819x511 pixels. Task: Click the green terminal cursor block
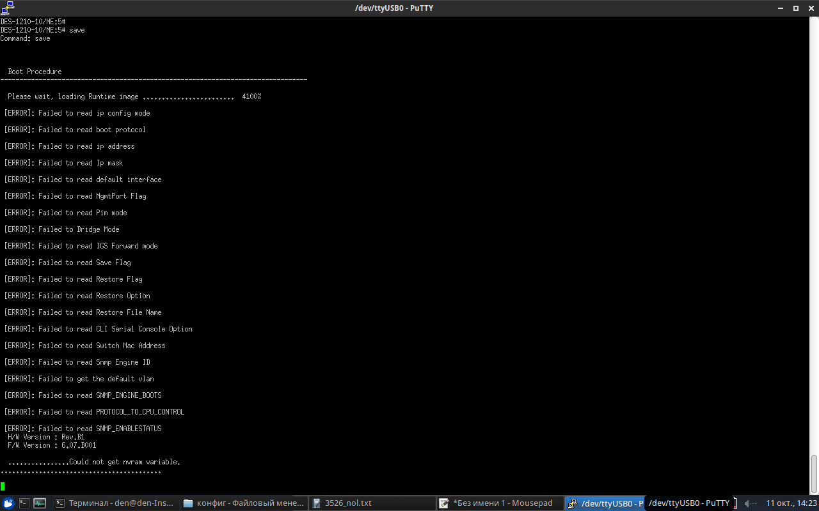click(x=3, y=487)
